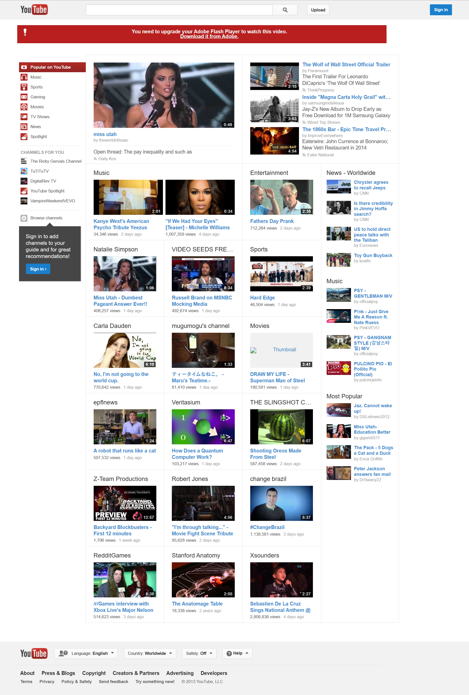Open Sports category icon in sidebar
The width and height of the screenshot is (469, 695).
pyautogui.click(x=24, y=87)
